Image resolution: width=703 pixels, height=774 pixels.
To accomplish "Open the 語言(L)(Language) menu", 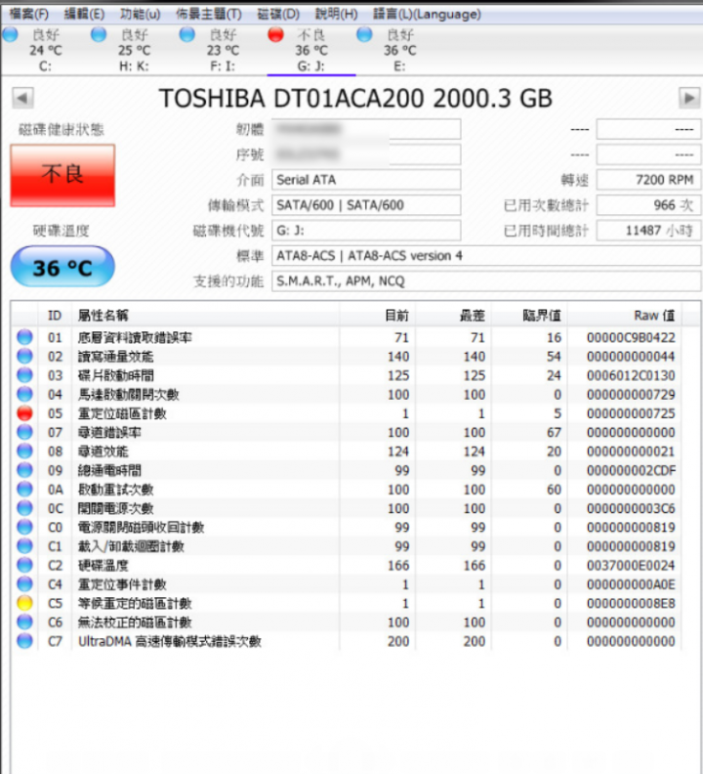I will [427, 14].
